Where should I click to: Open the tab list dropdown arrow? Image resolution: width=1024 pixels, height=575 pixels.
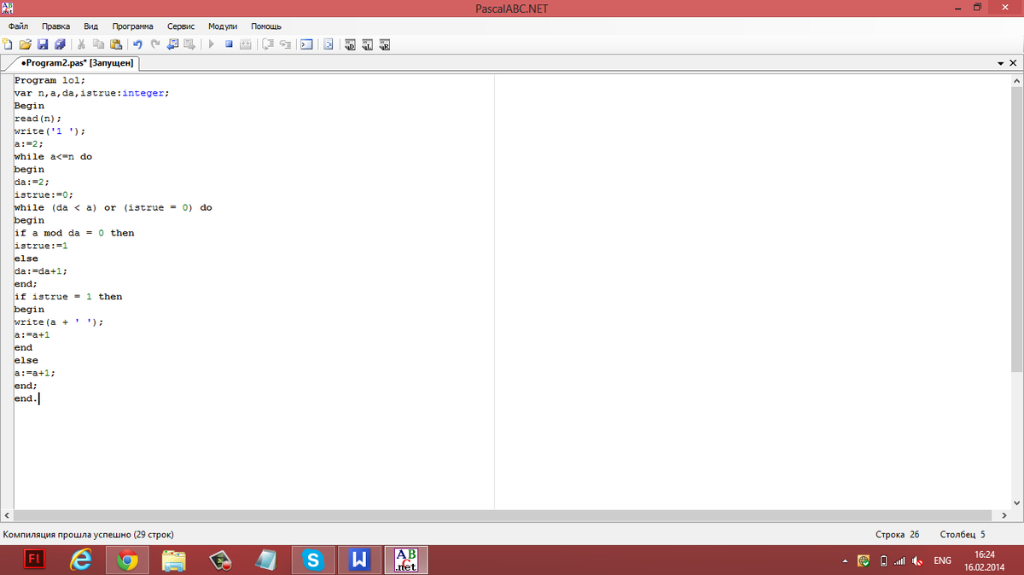coord(1000,64)
